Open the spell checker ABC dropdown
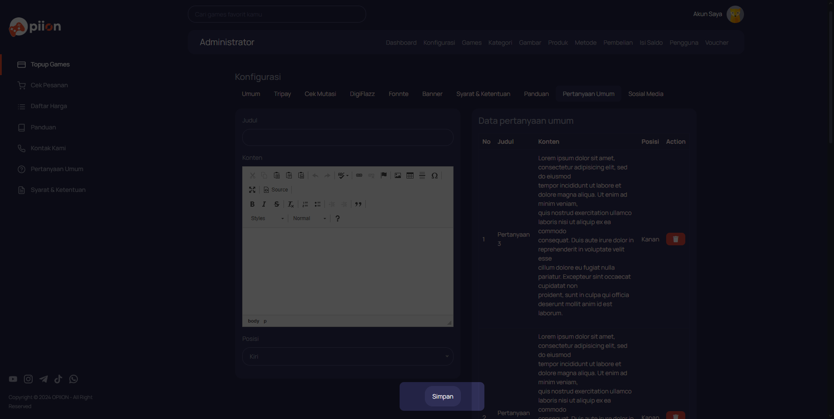This screenshot has width=834, height=419. click(344, 175)
